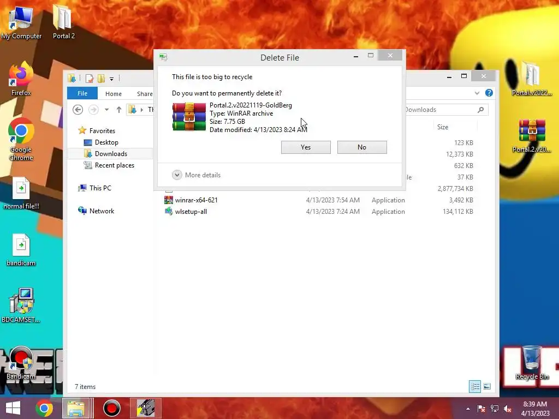
Task: Click File Explorer taskbar button
Action: click(x=76, y=408)
